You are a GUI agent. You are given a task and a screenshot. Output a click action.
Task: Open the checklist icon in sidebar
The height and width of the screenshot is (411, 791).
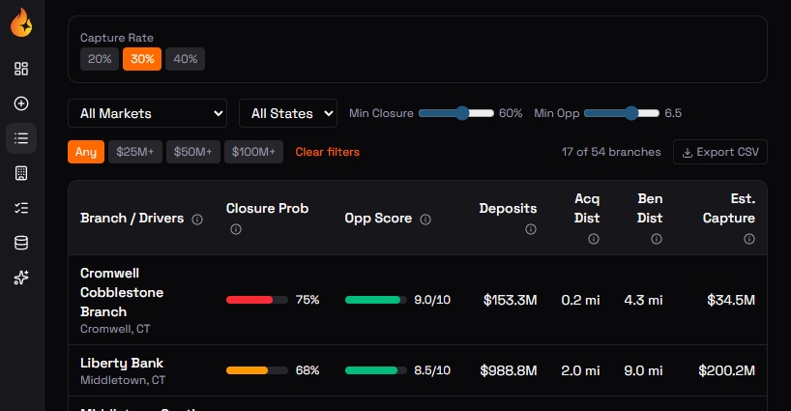click(x=21, y=208)
